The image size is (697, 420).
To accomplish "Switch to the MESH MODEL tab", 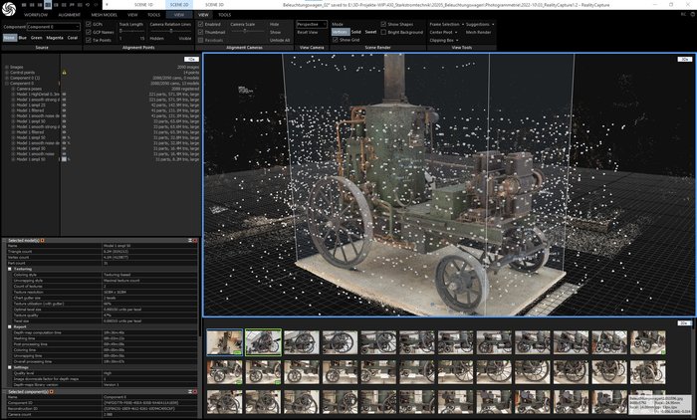I will pyautogui.click(x=104, y=16).
